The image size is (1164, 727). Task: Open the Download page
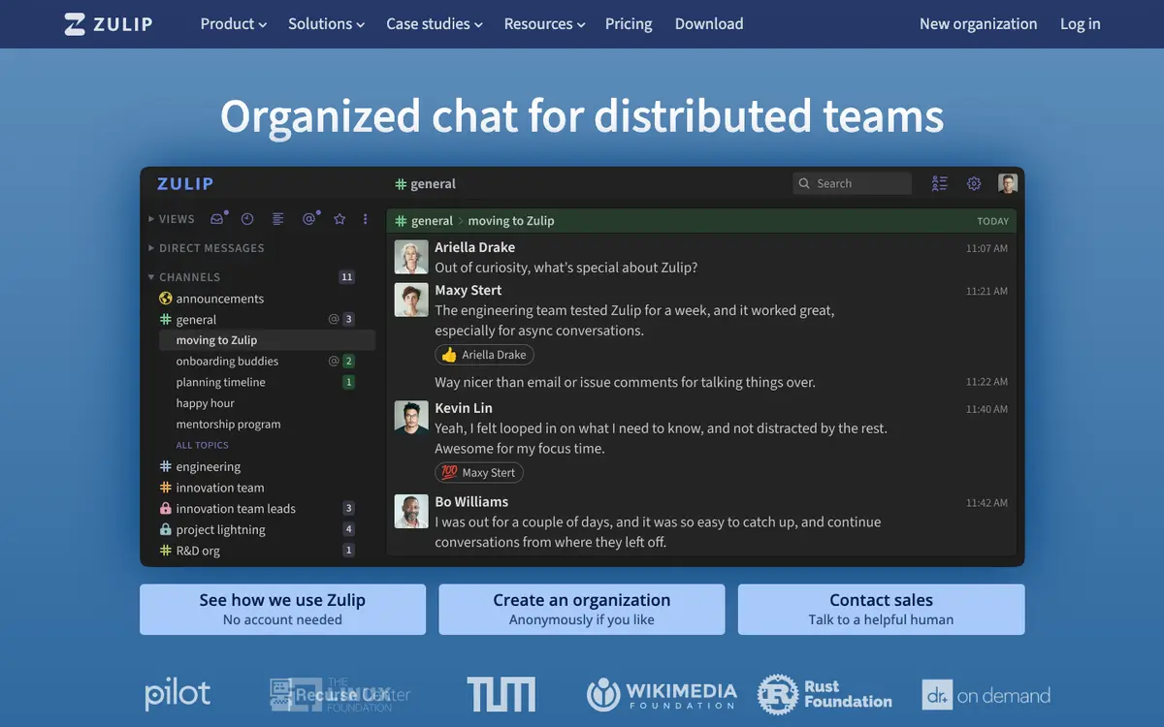709,24
